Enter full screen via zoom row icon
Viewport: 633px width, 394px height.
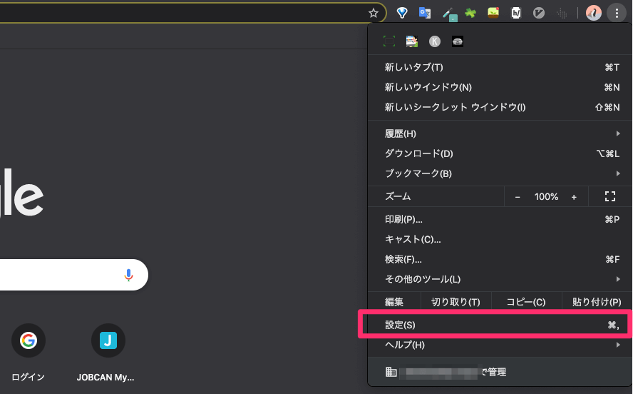point(610,197)
